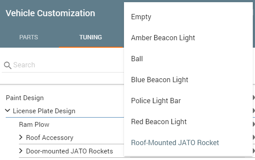255x160 pixels.
Task: Click the Vehicle Customization header title
Action: 51,13
